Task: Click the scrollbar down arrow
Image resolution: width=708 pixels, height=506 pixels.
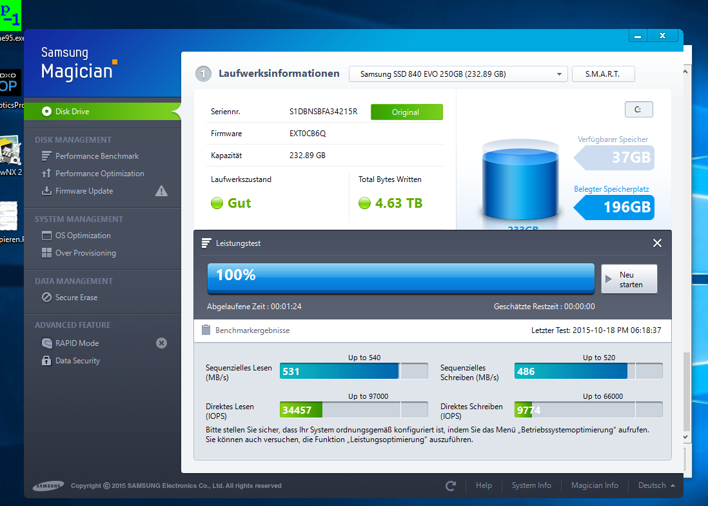Action: [685, 437]
